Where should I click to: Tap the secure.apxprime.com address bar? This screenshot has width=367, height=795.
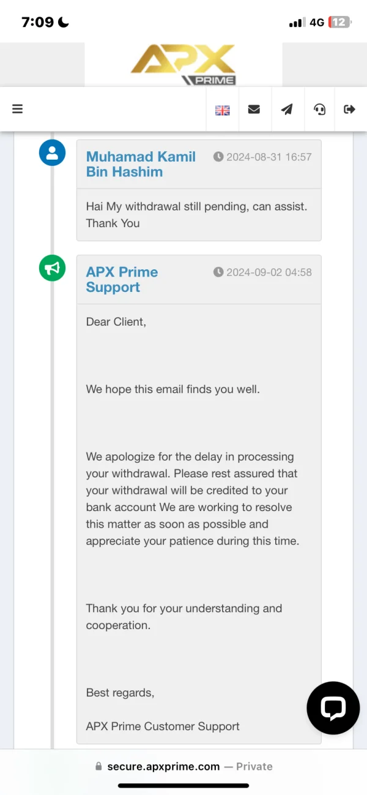click(x=183, y=766)
